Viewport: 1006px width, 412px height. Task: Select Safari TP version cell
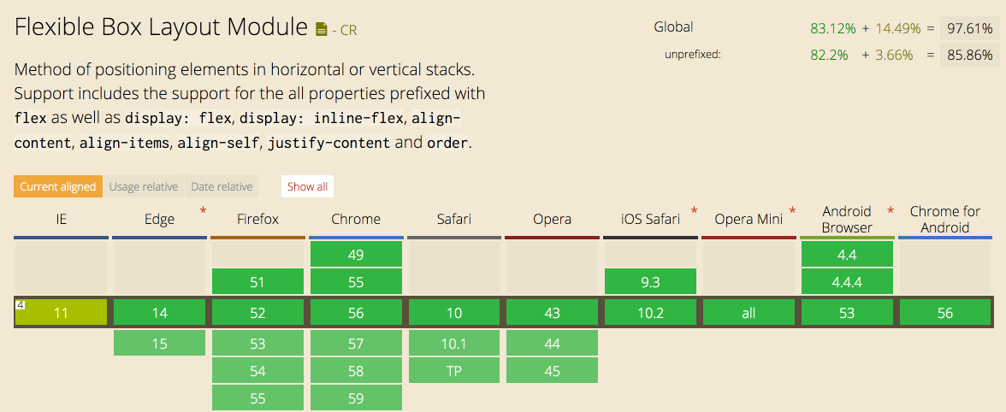tap(454, 370)
